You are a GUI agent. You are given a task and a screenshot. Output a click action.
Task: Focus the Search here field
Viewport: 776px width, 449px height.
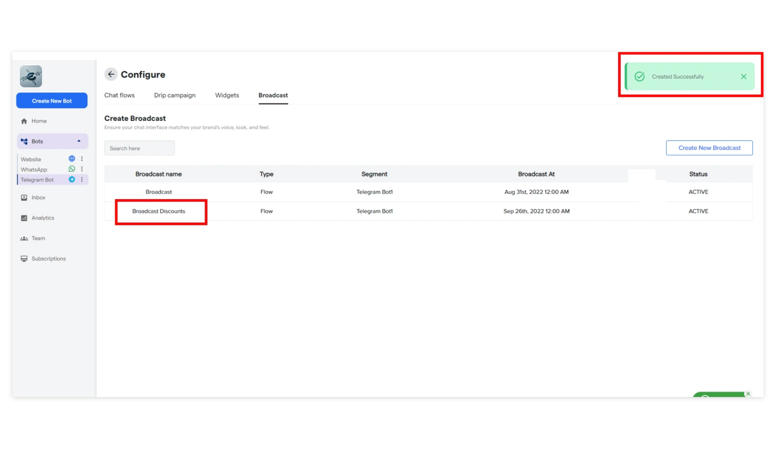(140, 148)
